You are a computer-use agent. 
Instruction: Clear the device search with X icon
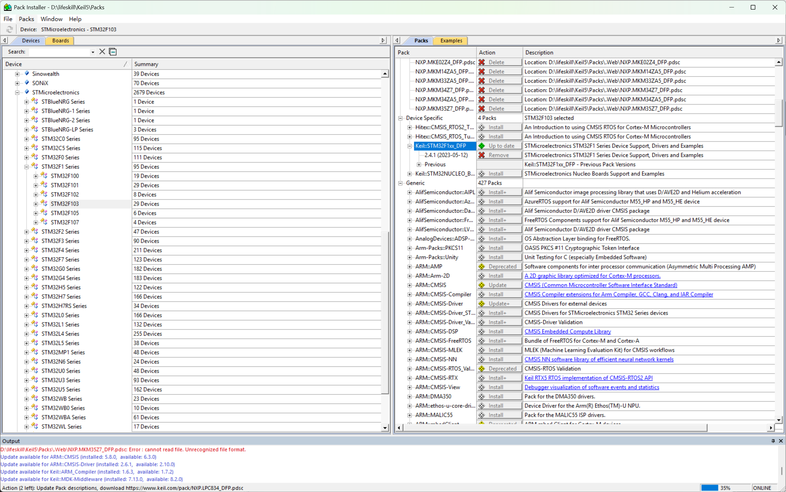tap(102, 52)
